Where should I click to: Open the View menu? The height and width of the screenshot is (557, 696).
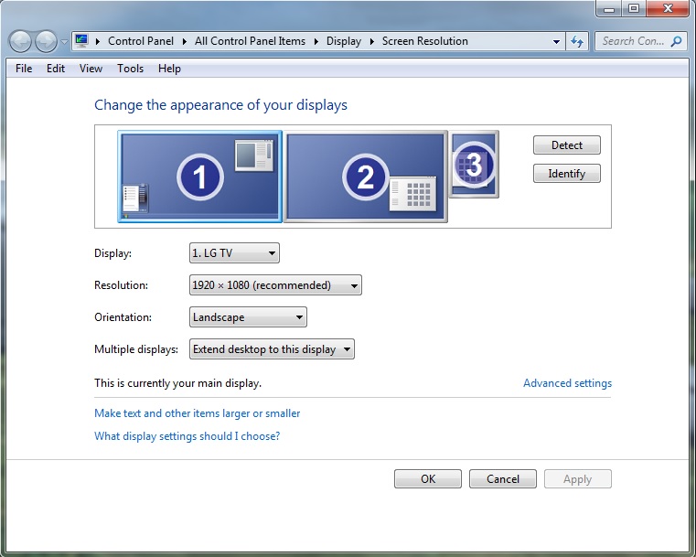[x=91, y=69]
